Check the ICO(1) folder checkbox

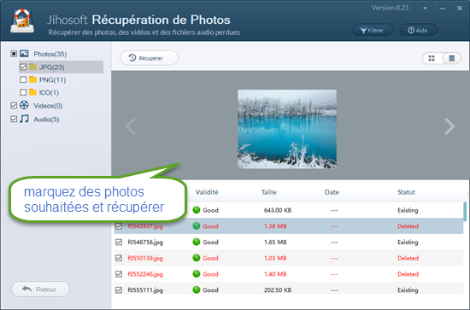(x=23, y=92)
